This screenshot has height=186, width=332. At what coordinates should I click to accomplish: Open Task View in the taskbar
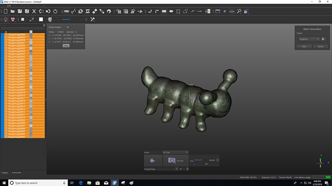[x=72, y=183]
